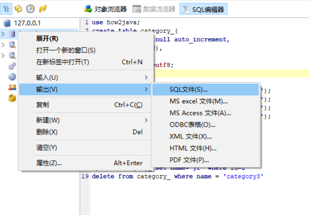Click the gears icon in the tree

12,66
